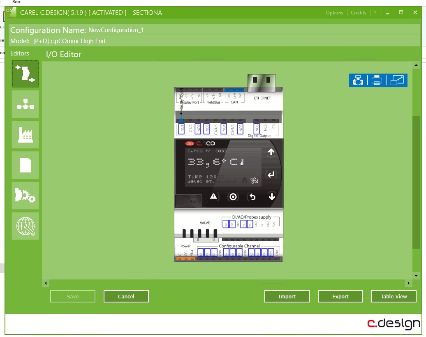Open the Credits menu
The image size is (426, 337).
(x=358, y=12)
